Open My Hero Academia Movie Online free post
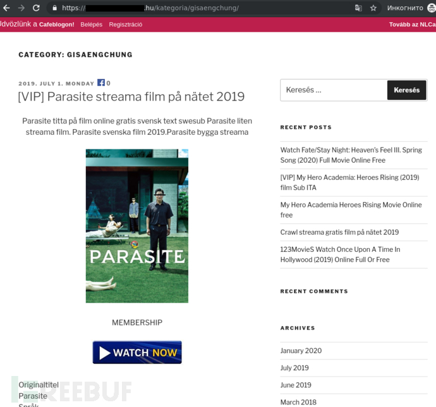The image size is (436, 407). [x=351, y=210]
